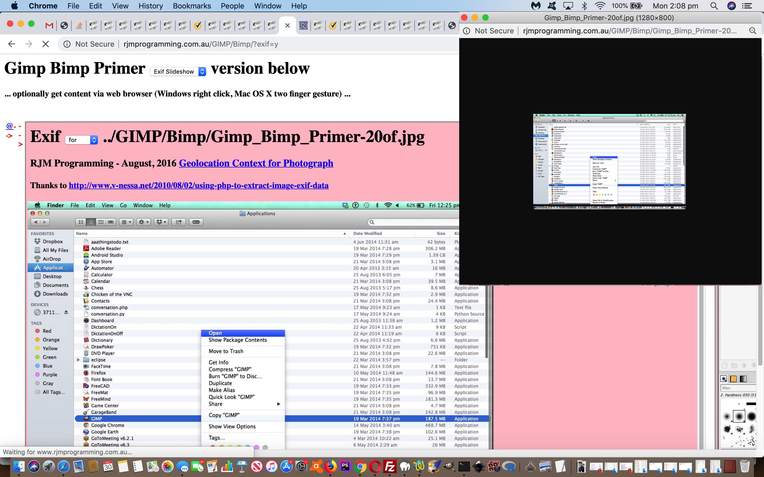The image size is (764, 477).
Task: View site info in popup window
Action: pyautogui.click(x=467, y=30)
